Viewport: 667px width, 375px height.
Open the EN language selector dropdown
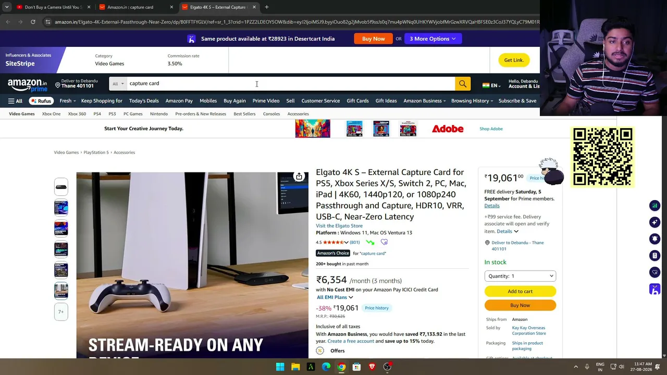point(491,85)
